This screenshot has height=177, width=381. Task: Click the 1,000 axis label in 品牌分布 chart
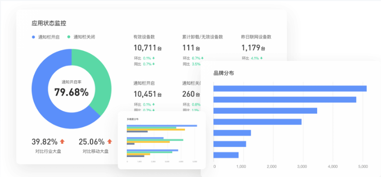(x=241, y=167)
